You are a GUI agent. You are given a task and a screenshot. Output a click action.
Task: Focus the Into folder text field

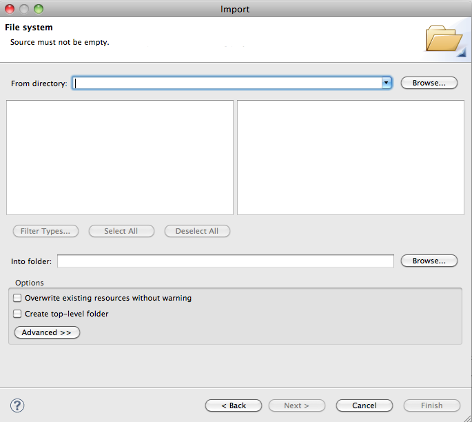pyautogui.click(x=225, y=261)
